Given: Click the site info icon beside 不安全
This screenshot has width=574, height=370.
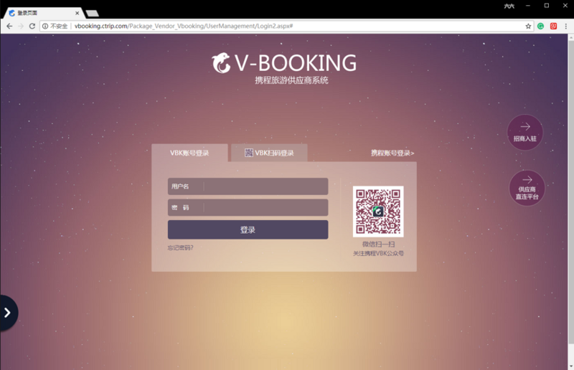Looking at the screenshot, I should 45,26.
